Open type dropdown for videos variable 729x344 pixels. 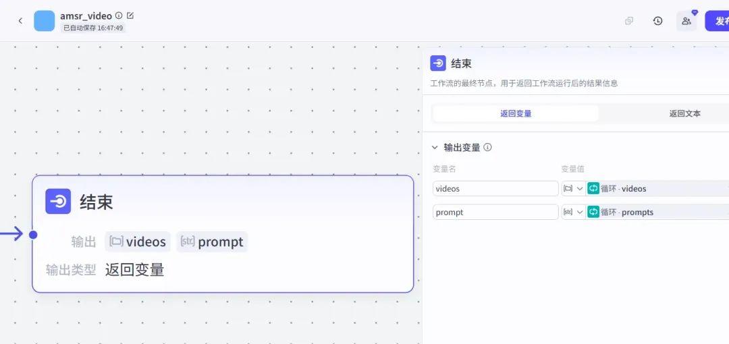coord(573,189)
